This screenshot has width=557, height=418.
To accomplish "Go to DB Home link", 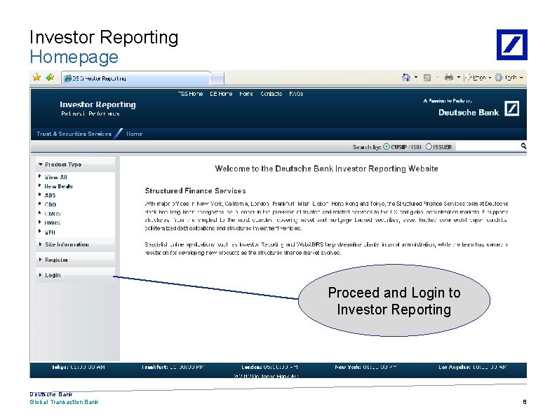I will (x=221, y=94).
